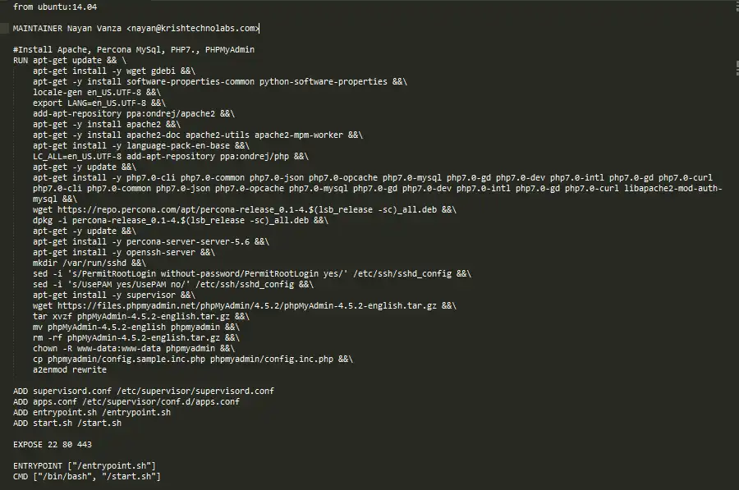Viewport: 739px width, 490px height.
Task: Click the repo.percona.com wget URL
Action: click(x=247, y=209)
